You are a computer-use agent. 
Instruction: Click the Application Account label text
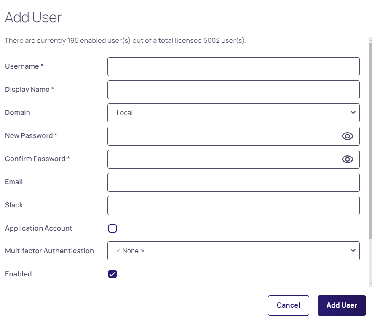point(39,228)
